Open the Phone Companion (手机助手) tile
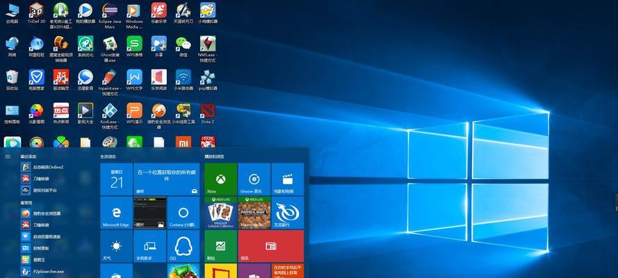Viewport: 618px width, 278px height. [x=149, y=247]
